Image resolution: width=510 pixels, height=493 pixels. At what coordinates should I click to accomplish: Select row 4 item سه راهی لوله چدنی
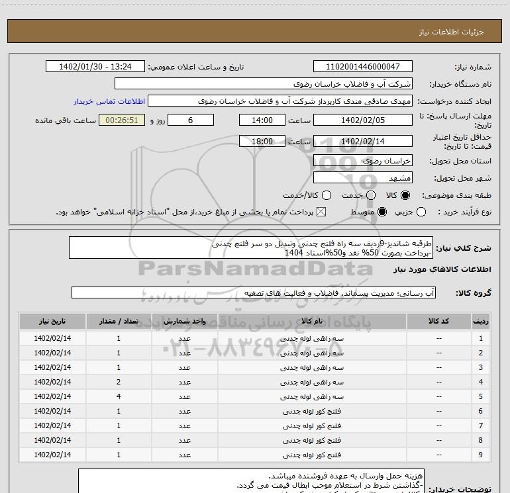311,382
